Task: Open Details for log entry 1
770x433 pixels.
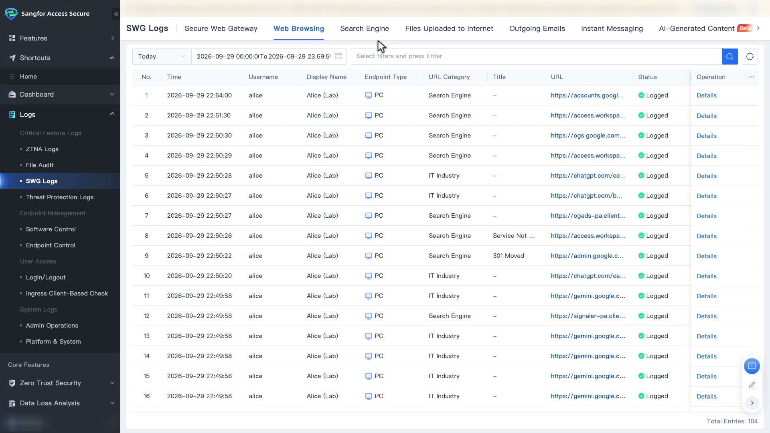Action: coord(707,95)
